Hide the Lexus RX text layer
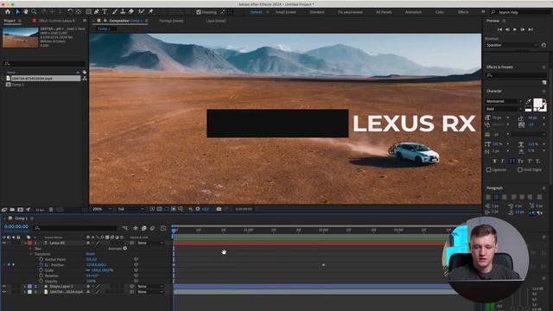The width and height of the screenshot is (553, 311). point(4,243)
